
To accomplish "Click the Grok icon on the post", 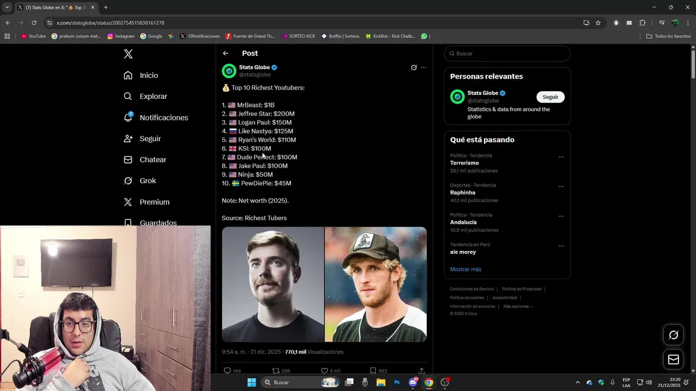I will pyautogui.click(x=414, y=68).
